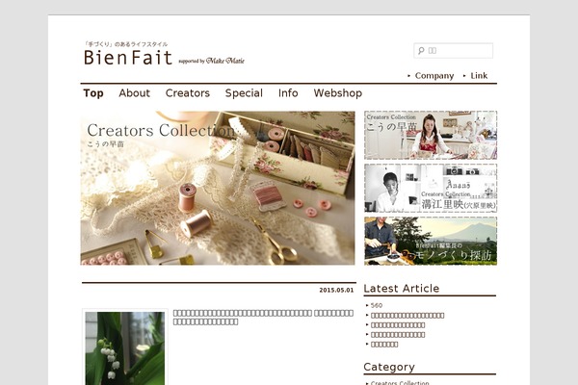This screenshot has width=578, height=385.
Task: Open the Special menu item
Action: [x=244, y=92]
